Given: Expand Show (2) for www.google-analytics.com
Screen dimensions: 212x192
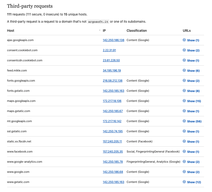Looking at the screenshot, I should point(191,162).
